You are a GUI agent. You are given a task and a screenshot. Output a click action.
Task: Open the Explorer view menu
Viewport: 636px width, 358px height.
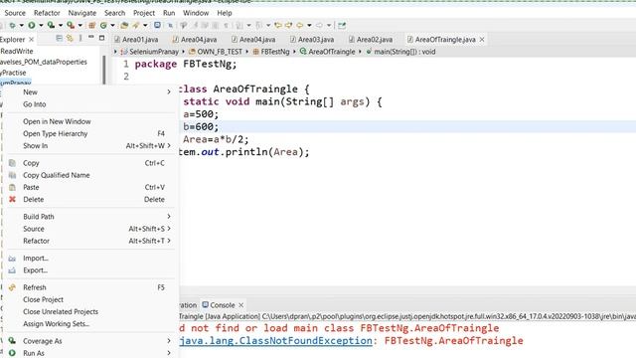(x=80, y=38)
